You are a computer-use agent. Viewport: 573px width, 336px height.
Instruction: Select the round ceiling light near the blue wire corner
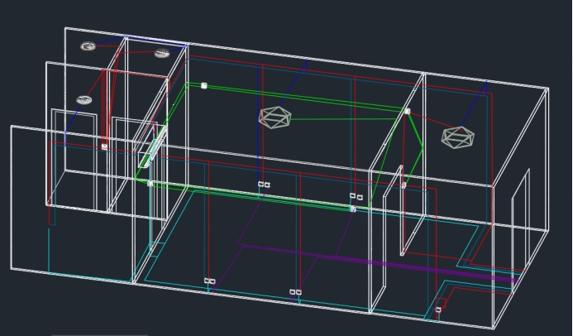pyautogui.click(x=162, y=54)
